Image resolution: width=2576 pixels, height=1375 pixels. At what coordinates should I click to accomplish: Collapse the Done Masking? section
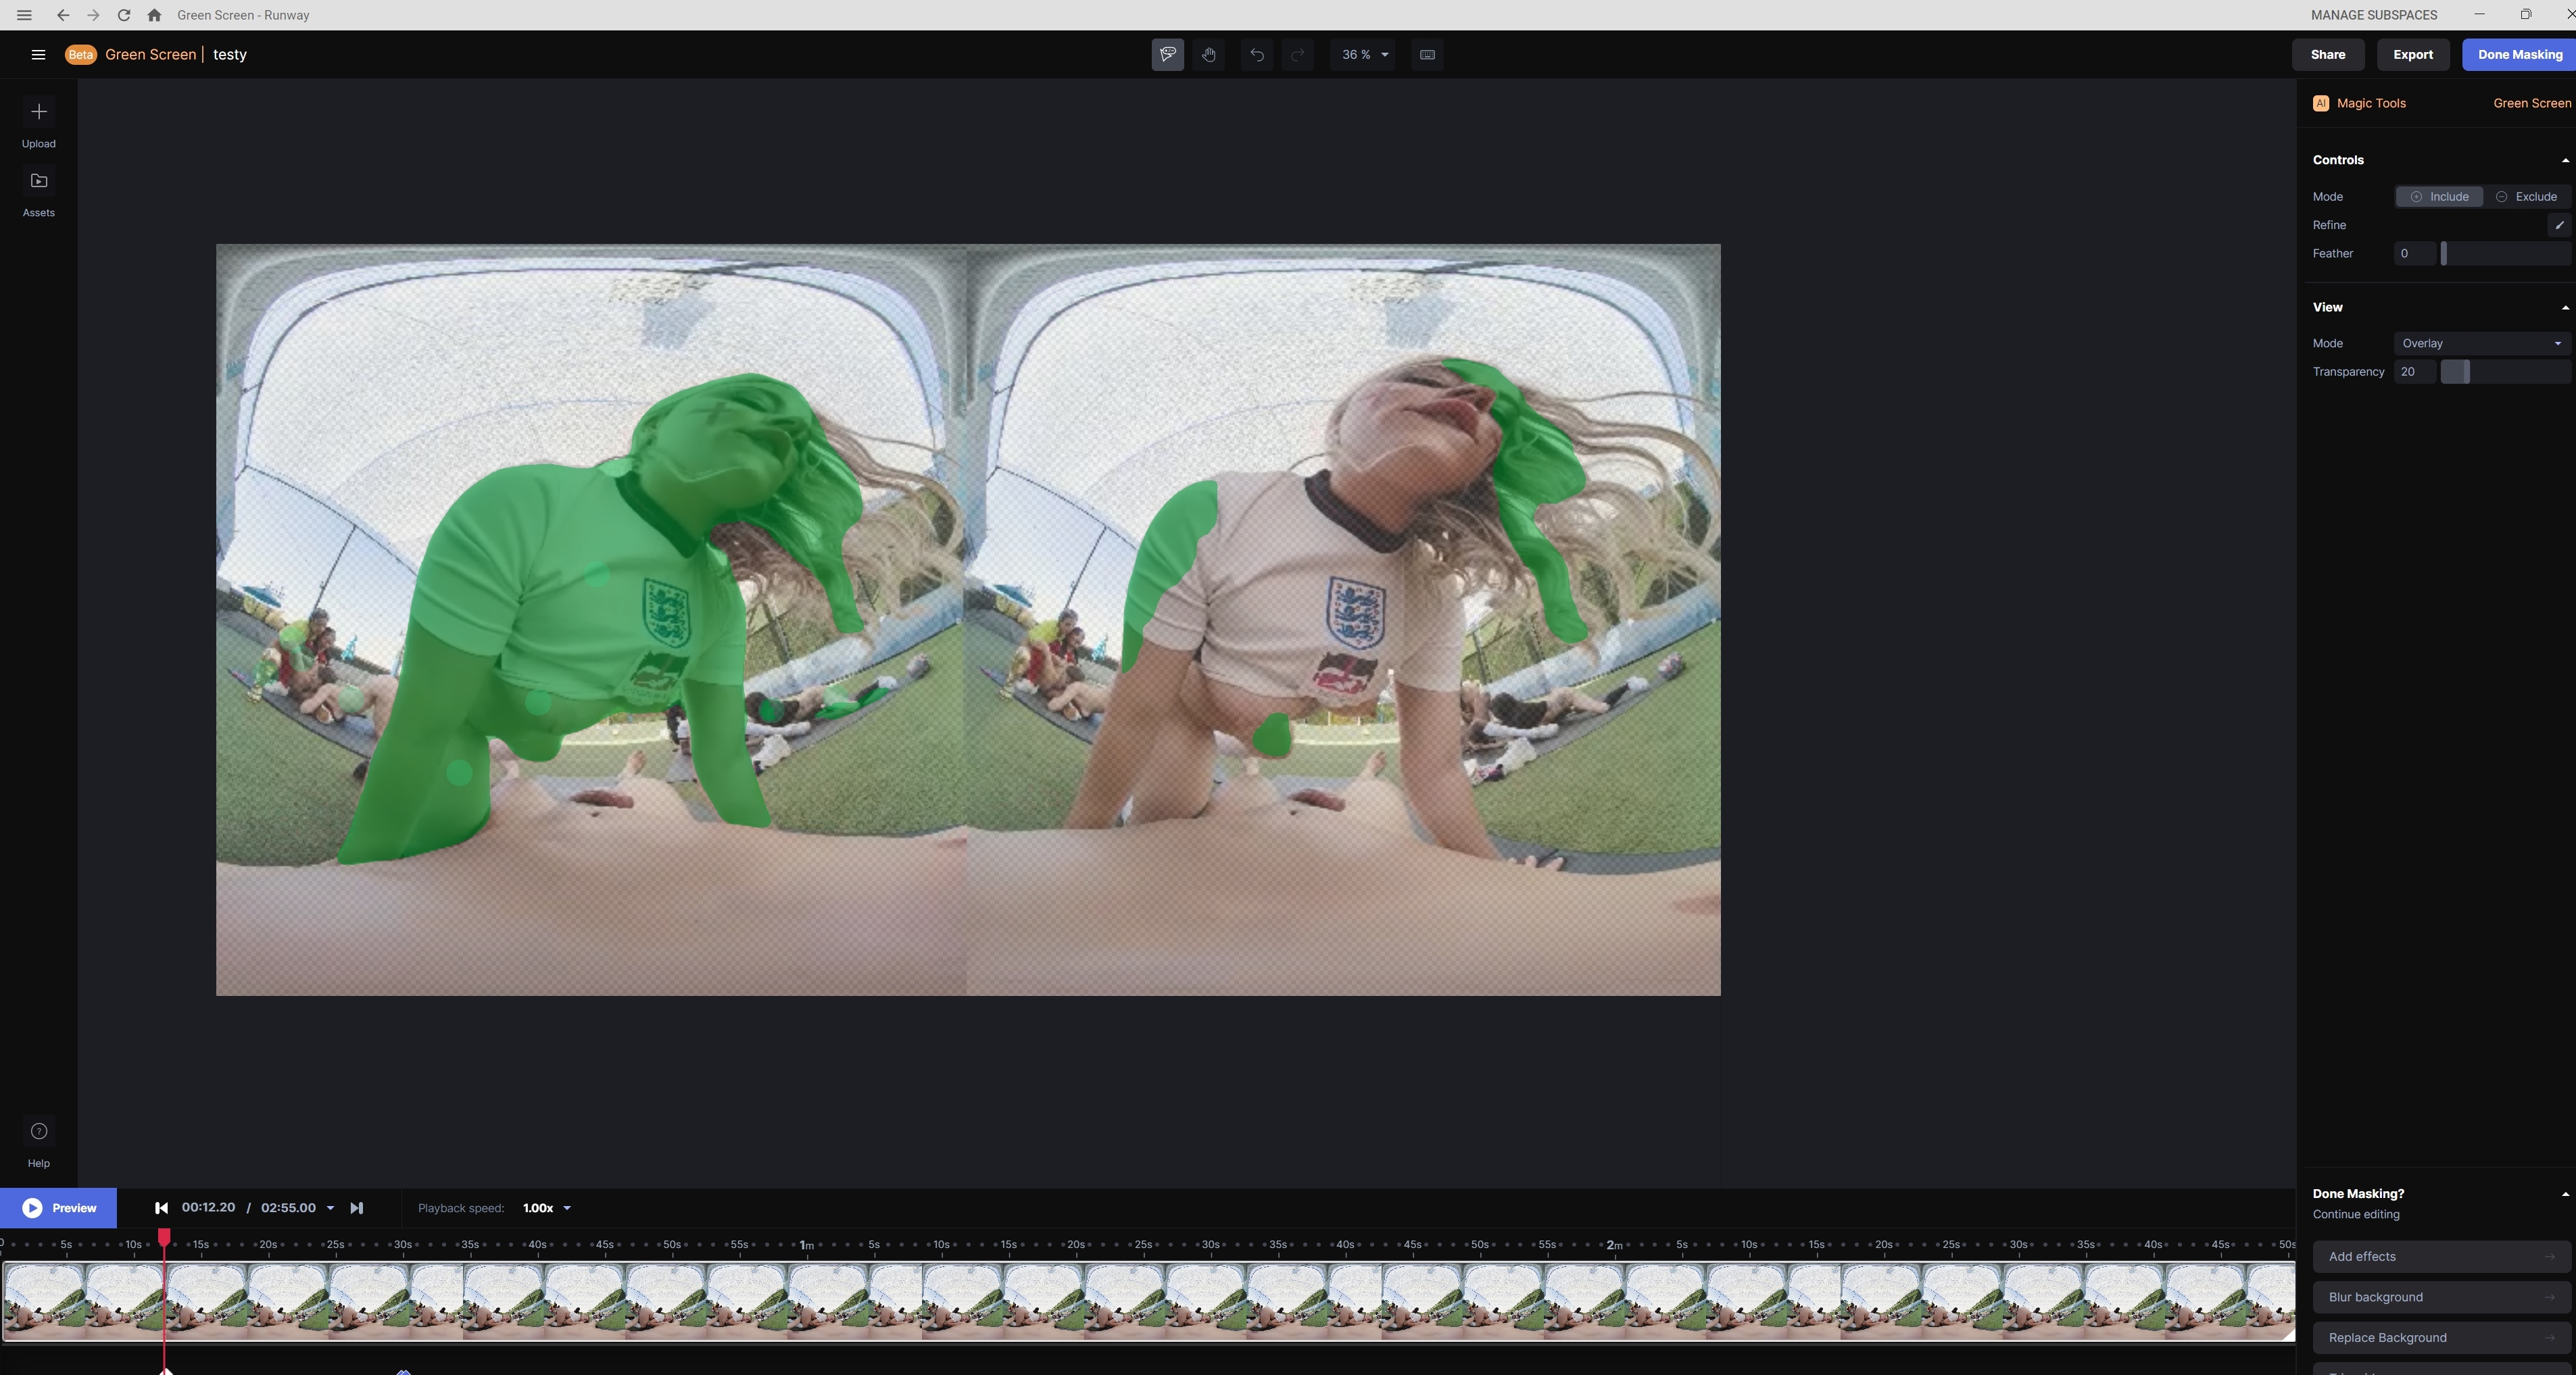(x=2565, y=1194)
